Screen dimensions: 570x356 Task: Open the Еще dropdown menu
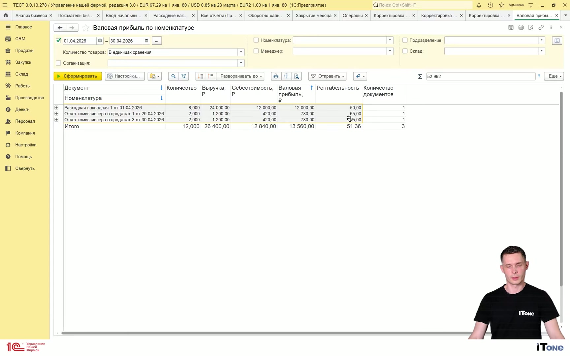(x=554, y=76)
